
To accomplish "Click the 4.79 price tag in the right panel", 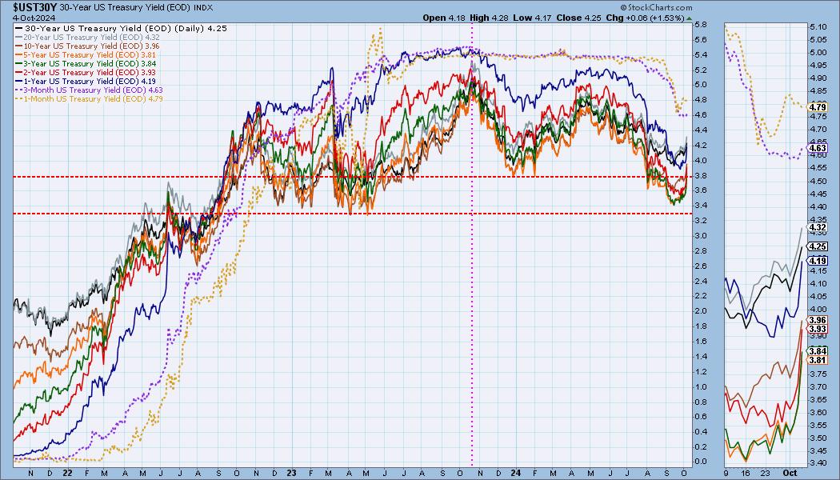I will (x=818, y=107).
